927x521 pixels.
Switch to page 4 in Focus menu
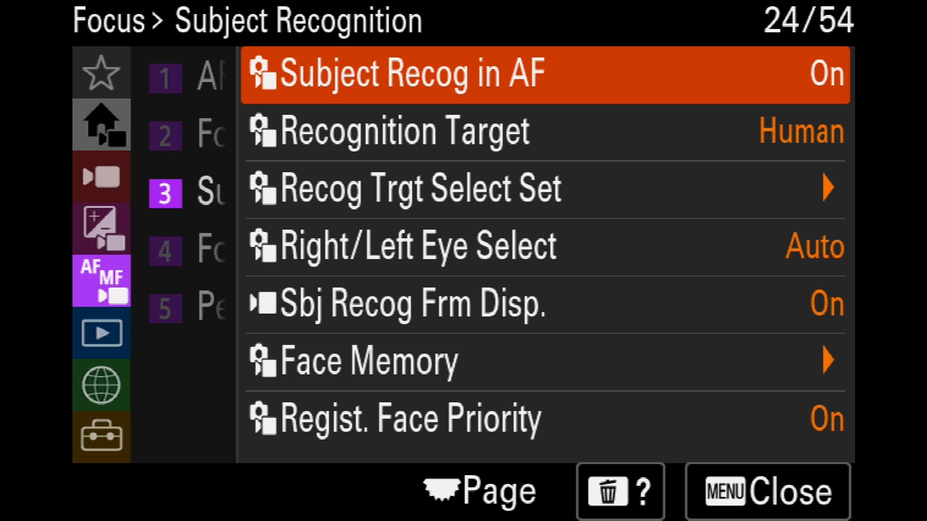pyautogui.click(x=166, y=251)
